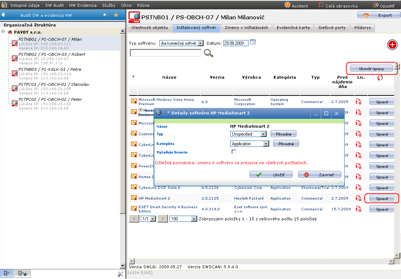401x279 pixels.
Task: Click the refresh arrows icon in table header
Action: [x=380, y=78]
